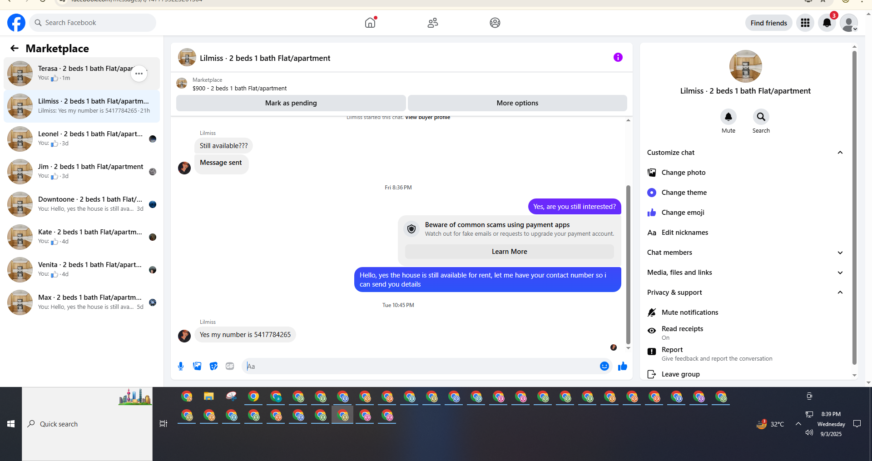
Task: Click More options button
Action: pyautogui.click(x=517, y=103)
